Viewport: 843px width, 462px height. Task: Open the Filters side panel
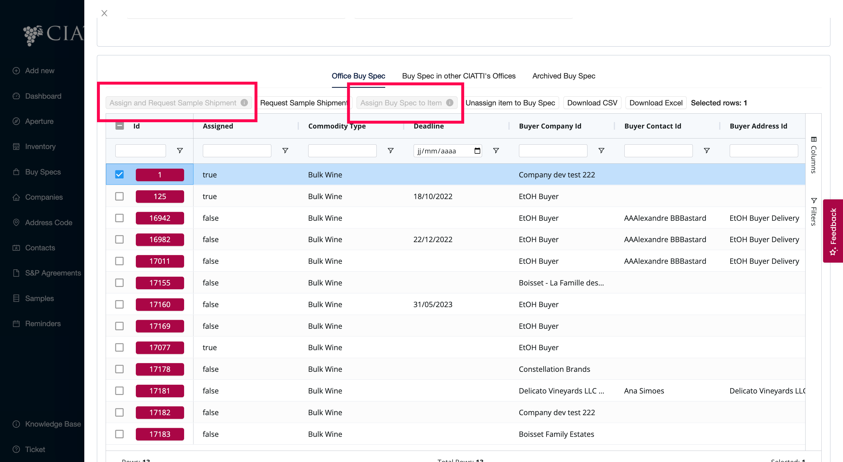(813, 211)
